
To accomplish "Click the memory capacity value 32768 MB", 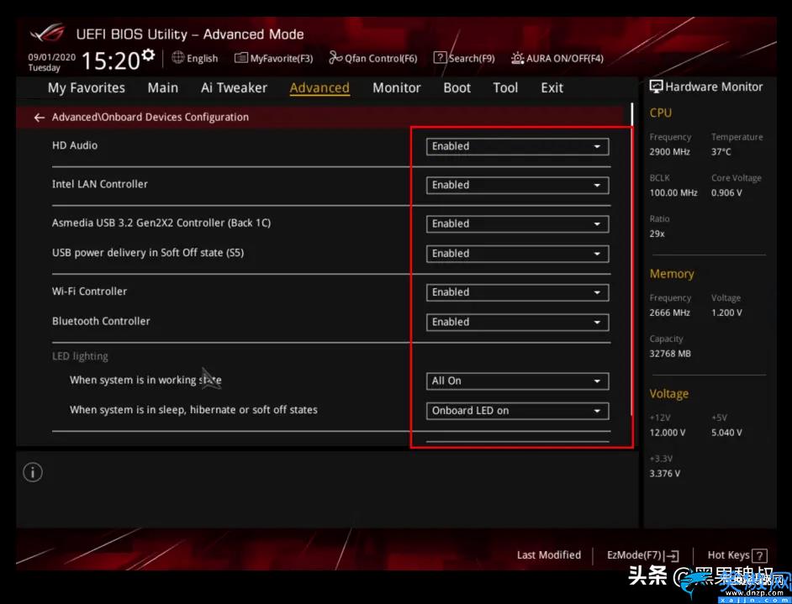I will coord(670,354).
